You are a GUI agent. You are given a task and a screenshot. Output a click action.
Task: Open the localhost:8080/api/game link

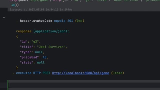80,73
